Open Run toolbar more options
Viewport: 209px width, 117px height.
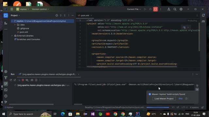coord(40,80)
